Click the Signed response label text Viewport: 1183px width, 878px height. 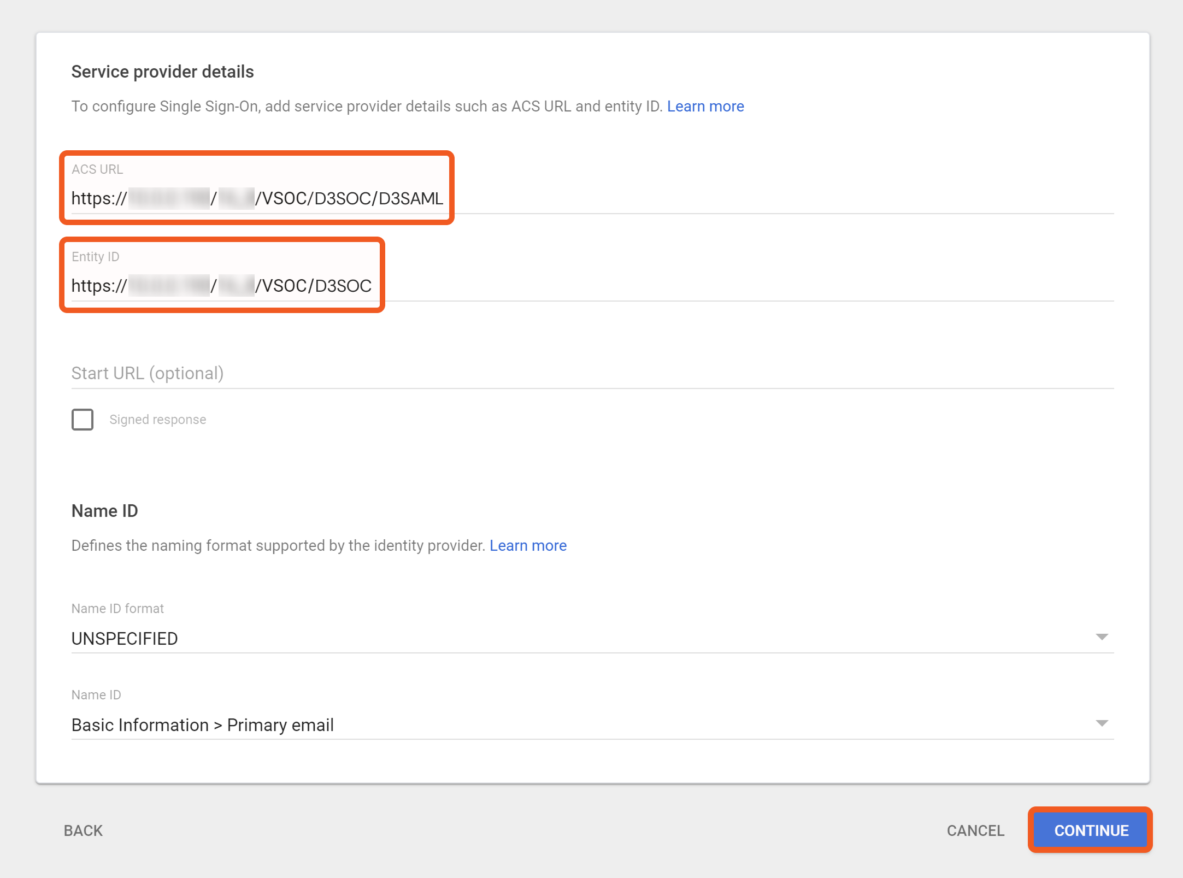pyautogui.click(x=158, y=420)
